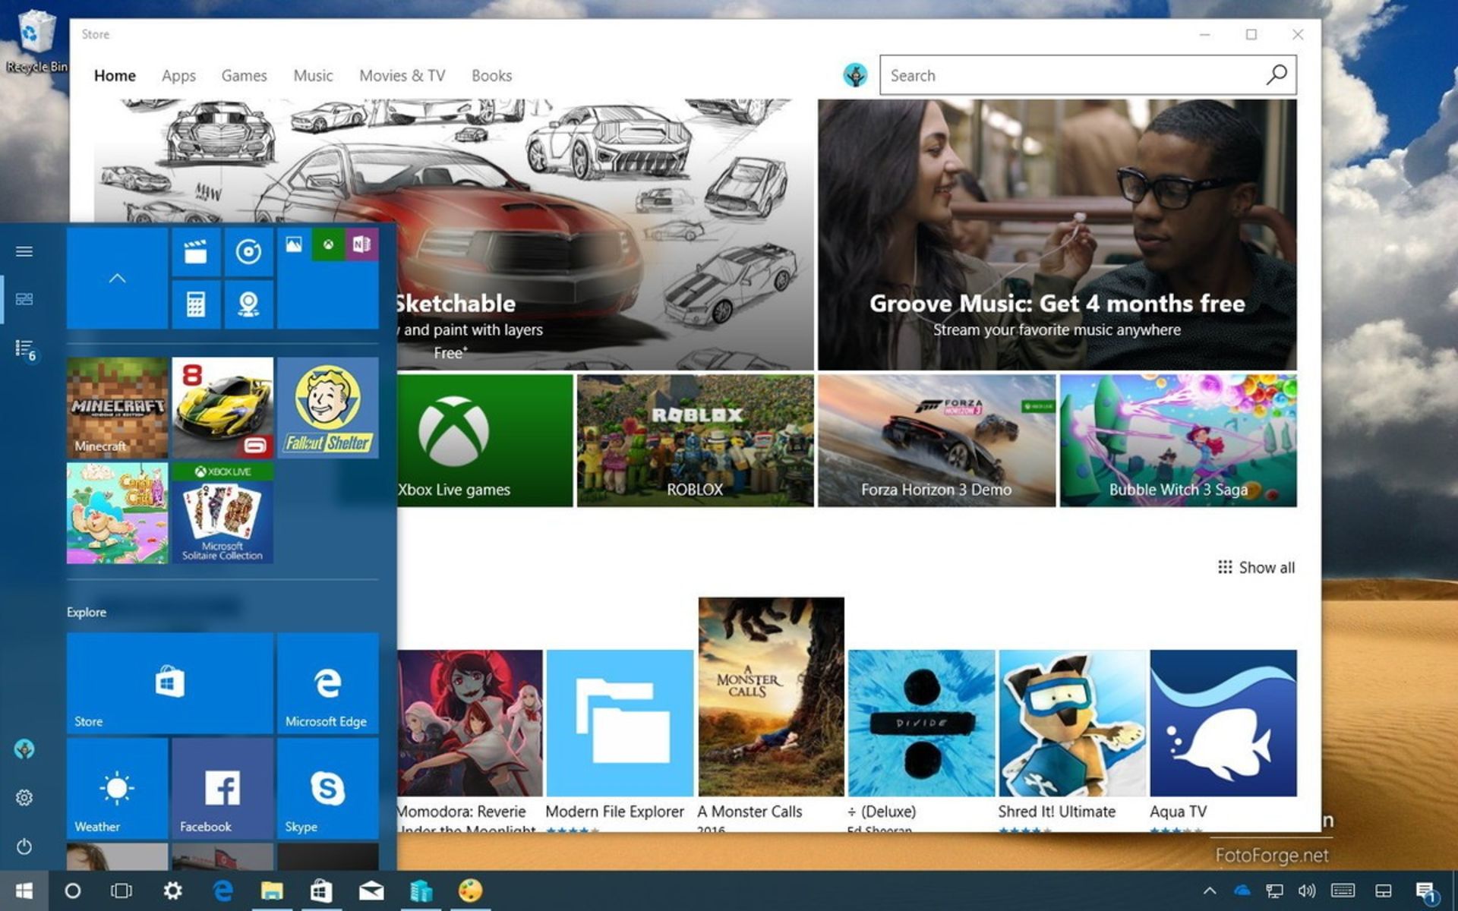Open File Explorer on the taskbar
Screen dimensions: 1458x911
coord(272,891)
